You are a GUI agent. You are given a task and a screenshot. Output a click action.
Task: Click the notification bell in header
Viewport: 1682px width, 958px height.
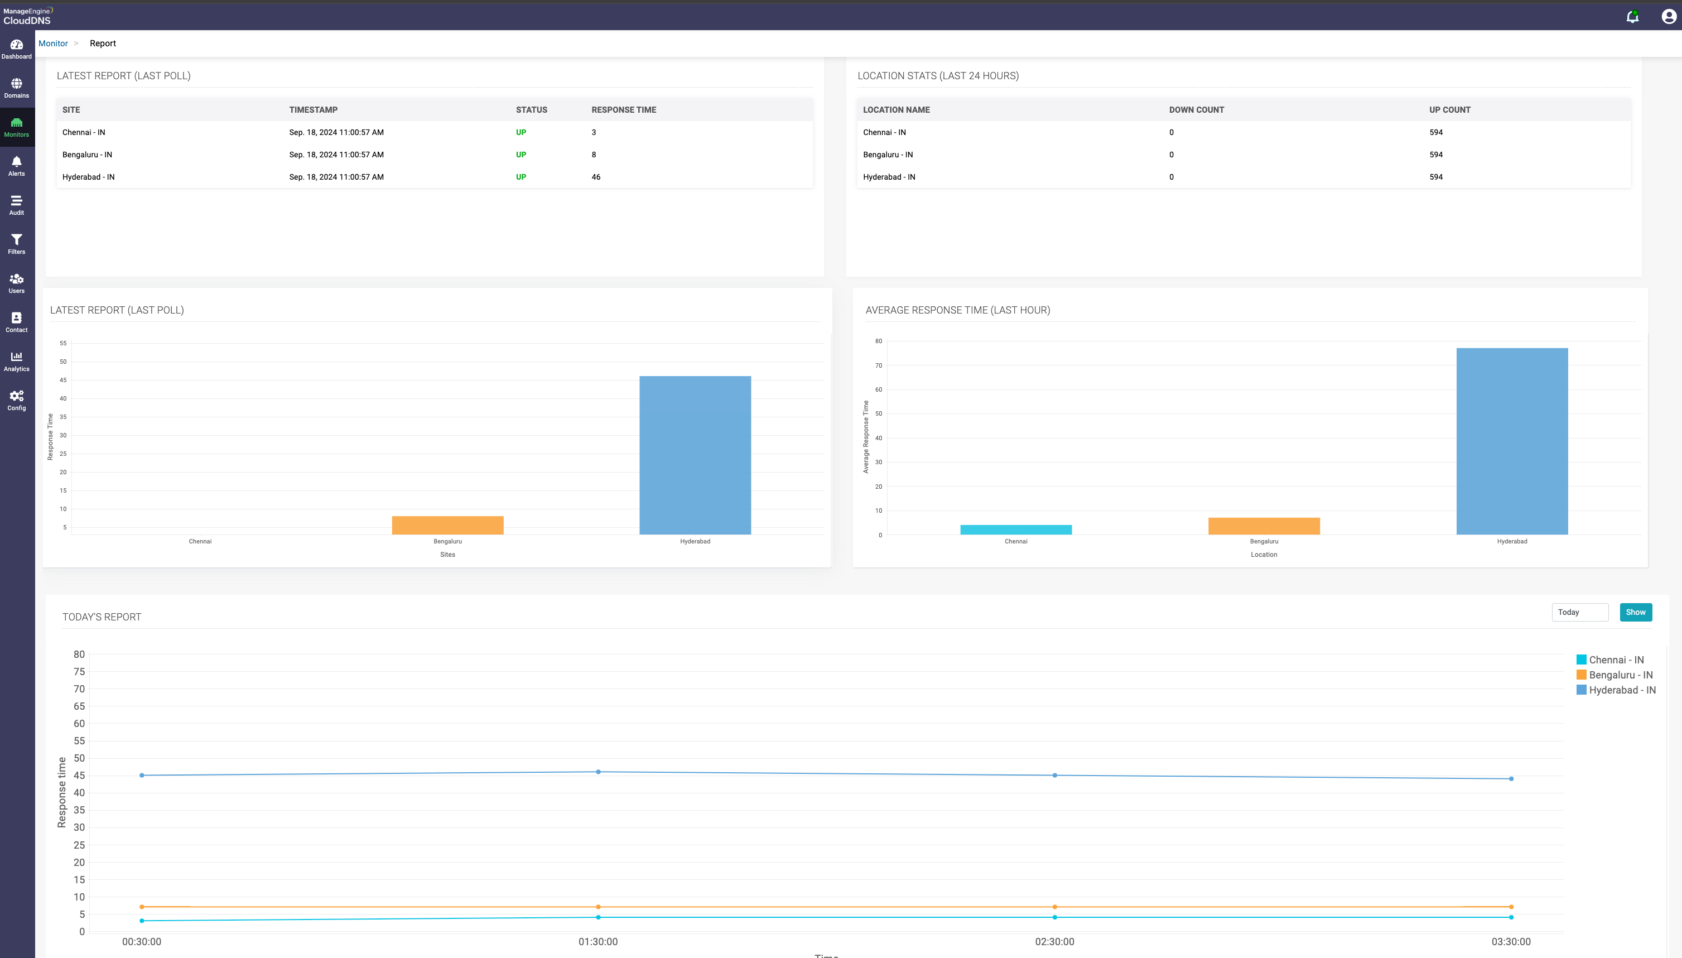coord(1633,16)
